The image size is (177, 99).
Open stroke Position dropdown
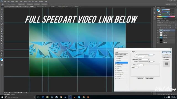coord(141,57)
